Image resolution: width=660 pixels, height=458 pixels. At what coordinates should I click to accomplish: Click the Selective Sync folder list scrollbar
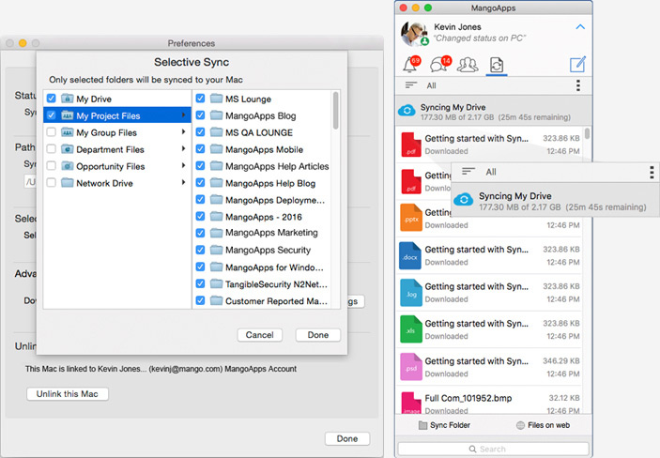click(x=335, y=111)
